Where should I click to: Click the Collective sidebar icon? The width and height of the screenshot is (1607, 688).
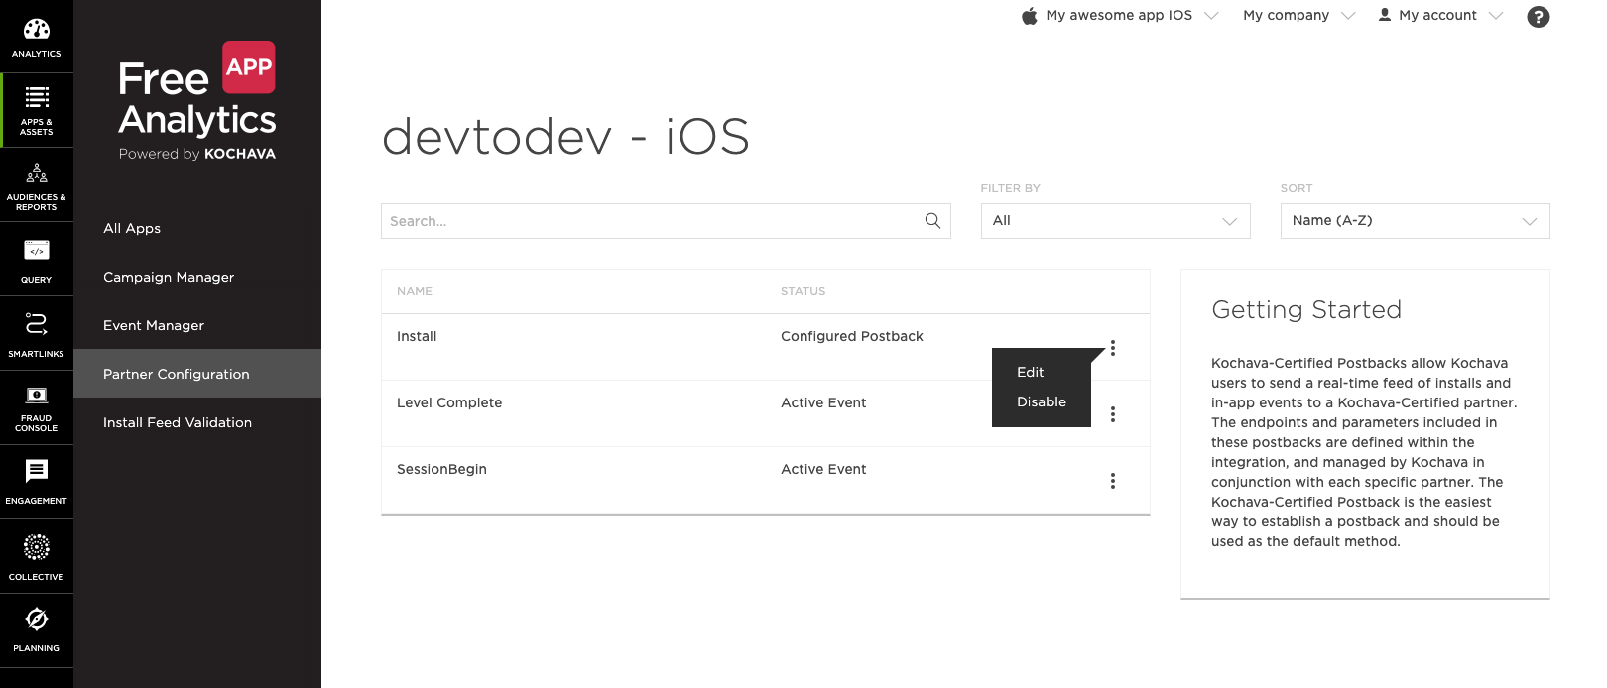pyautogui.click(x=37, y=557)
